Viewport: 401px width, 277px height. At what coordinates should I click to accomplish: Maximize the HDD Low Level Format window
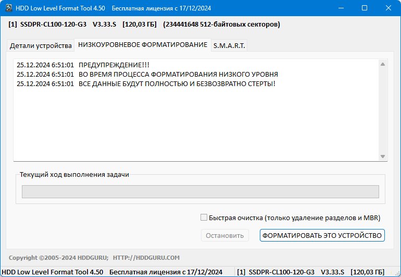click(x=365, y=8)
